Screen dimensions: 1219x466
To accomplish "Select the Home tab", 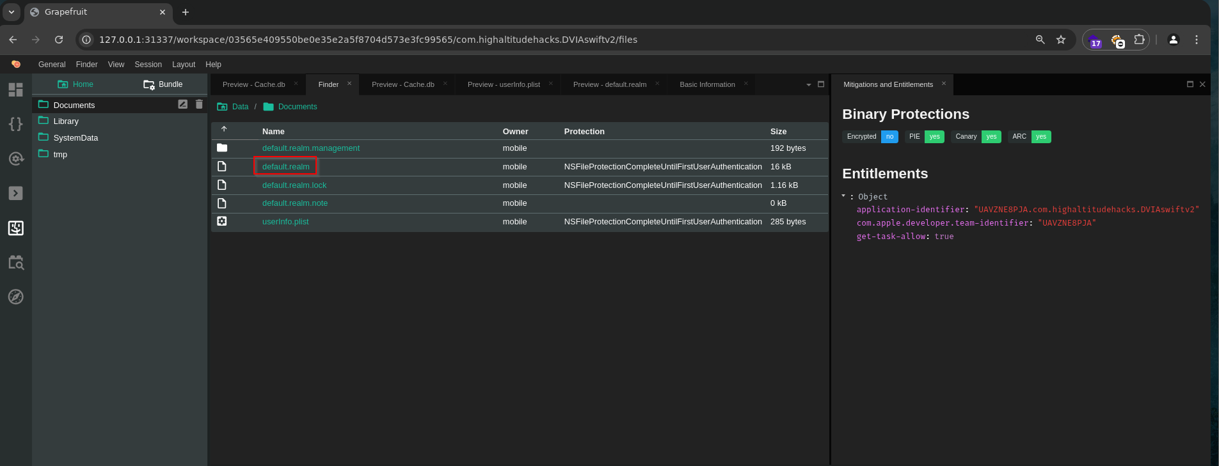I will (76, 84).
